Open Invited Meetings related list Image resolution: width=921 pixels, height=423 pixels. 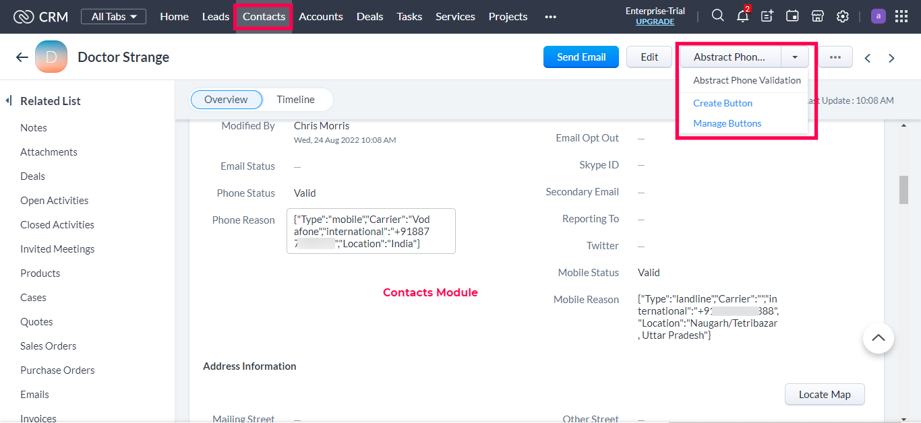pyautogui.click(x=57, y=249)
